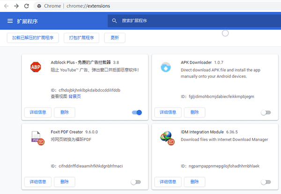
Task: Open 详细信息 for IDM Integration Module
Action: [x=168, y=182]
